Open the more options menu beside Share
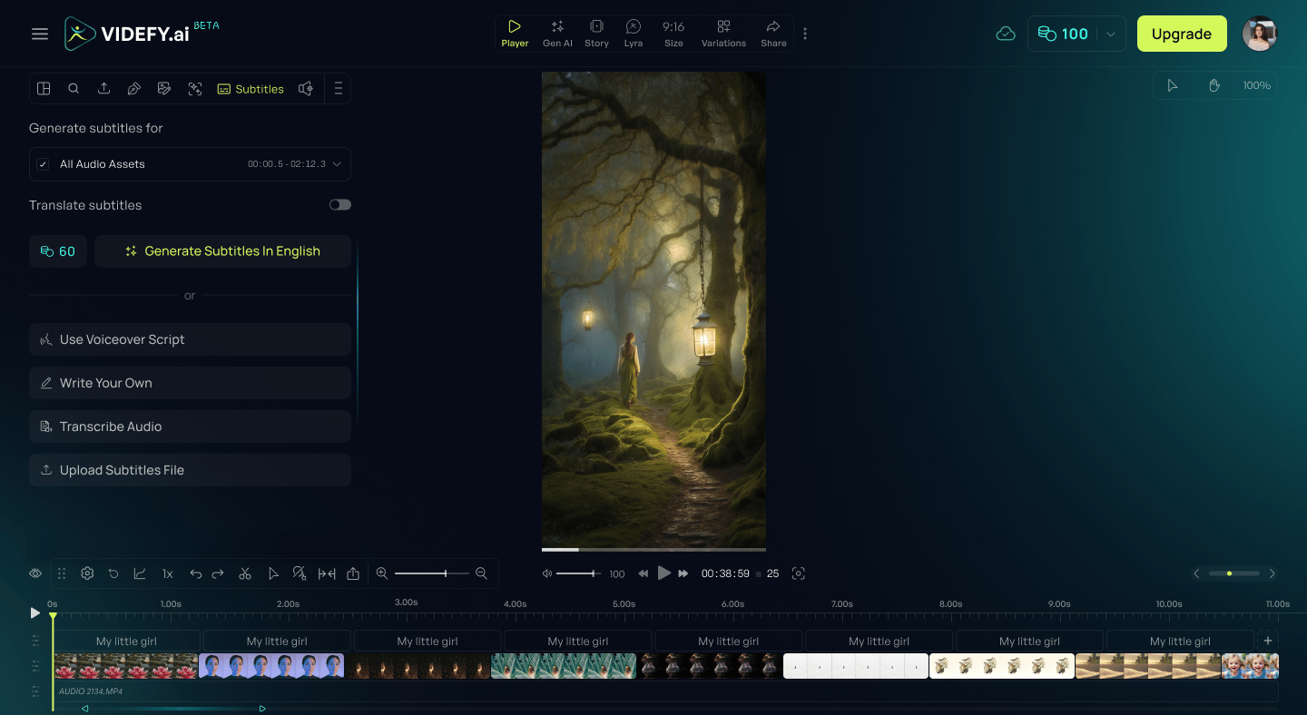Viewport: 1307px width, 715px height. coord(805,34)
